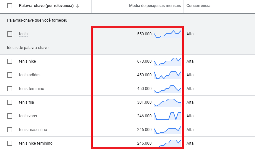Open the trend sparkline for tenis
Screen dimensions: 255x149
pyautogui.click(x=168, y=34)
